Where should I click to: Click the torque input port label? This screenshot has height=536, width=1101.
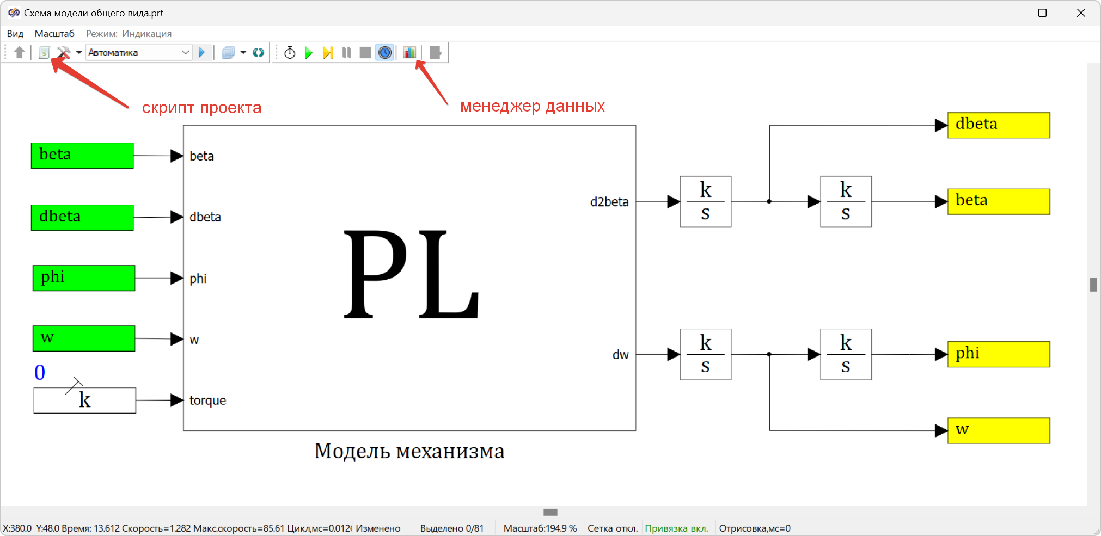click(x=207, y=401)
